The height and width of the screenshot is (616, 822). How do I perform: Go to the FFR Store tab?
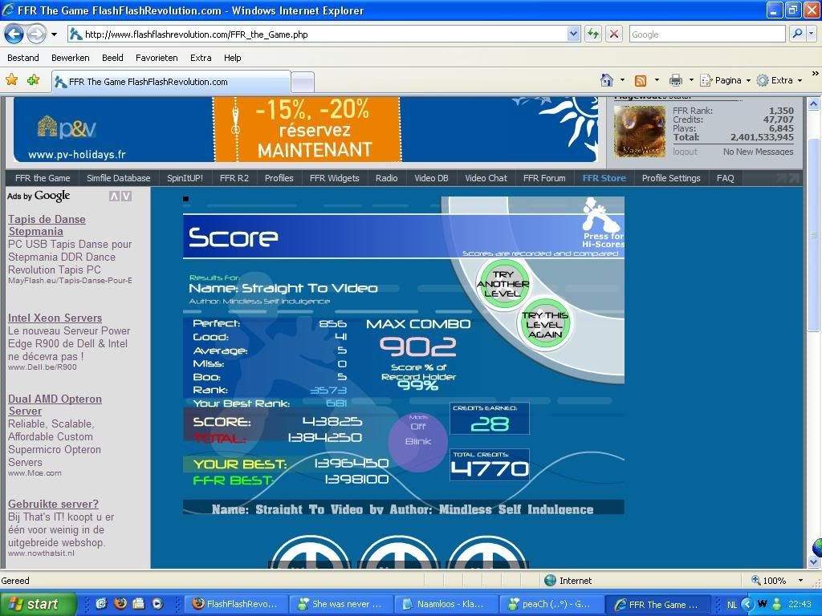pyautogui.click(x=604, y=178)
